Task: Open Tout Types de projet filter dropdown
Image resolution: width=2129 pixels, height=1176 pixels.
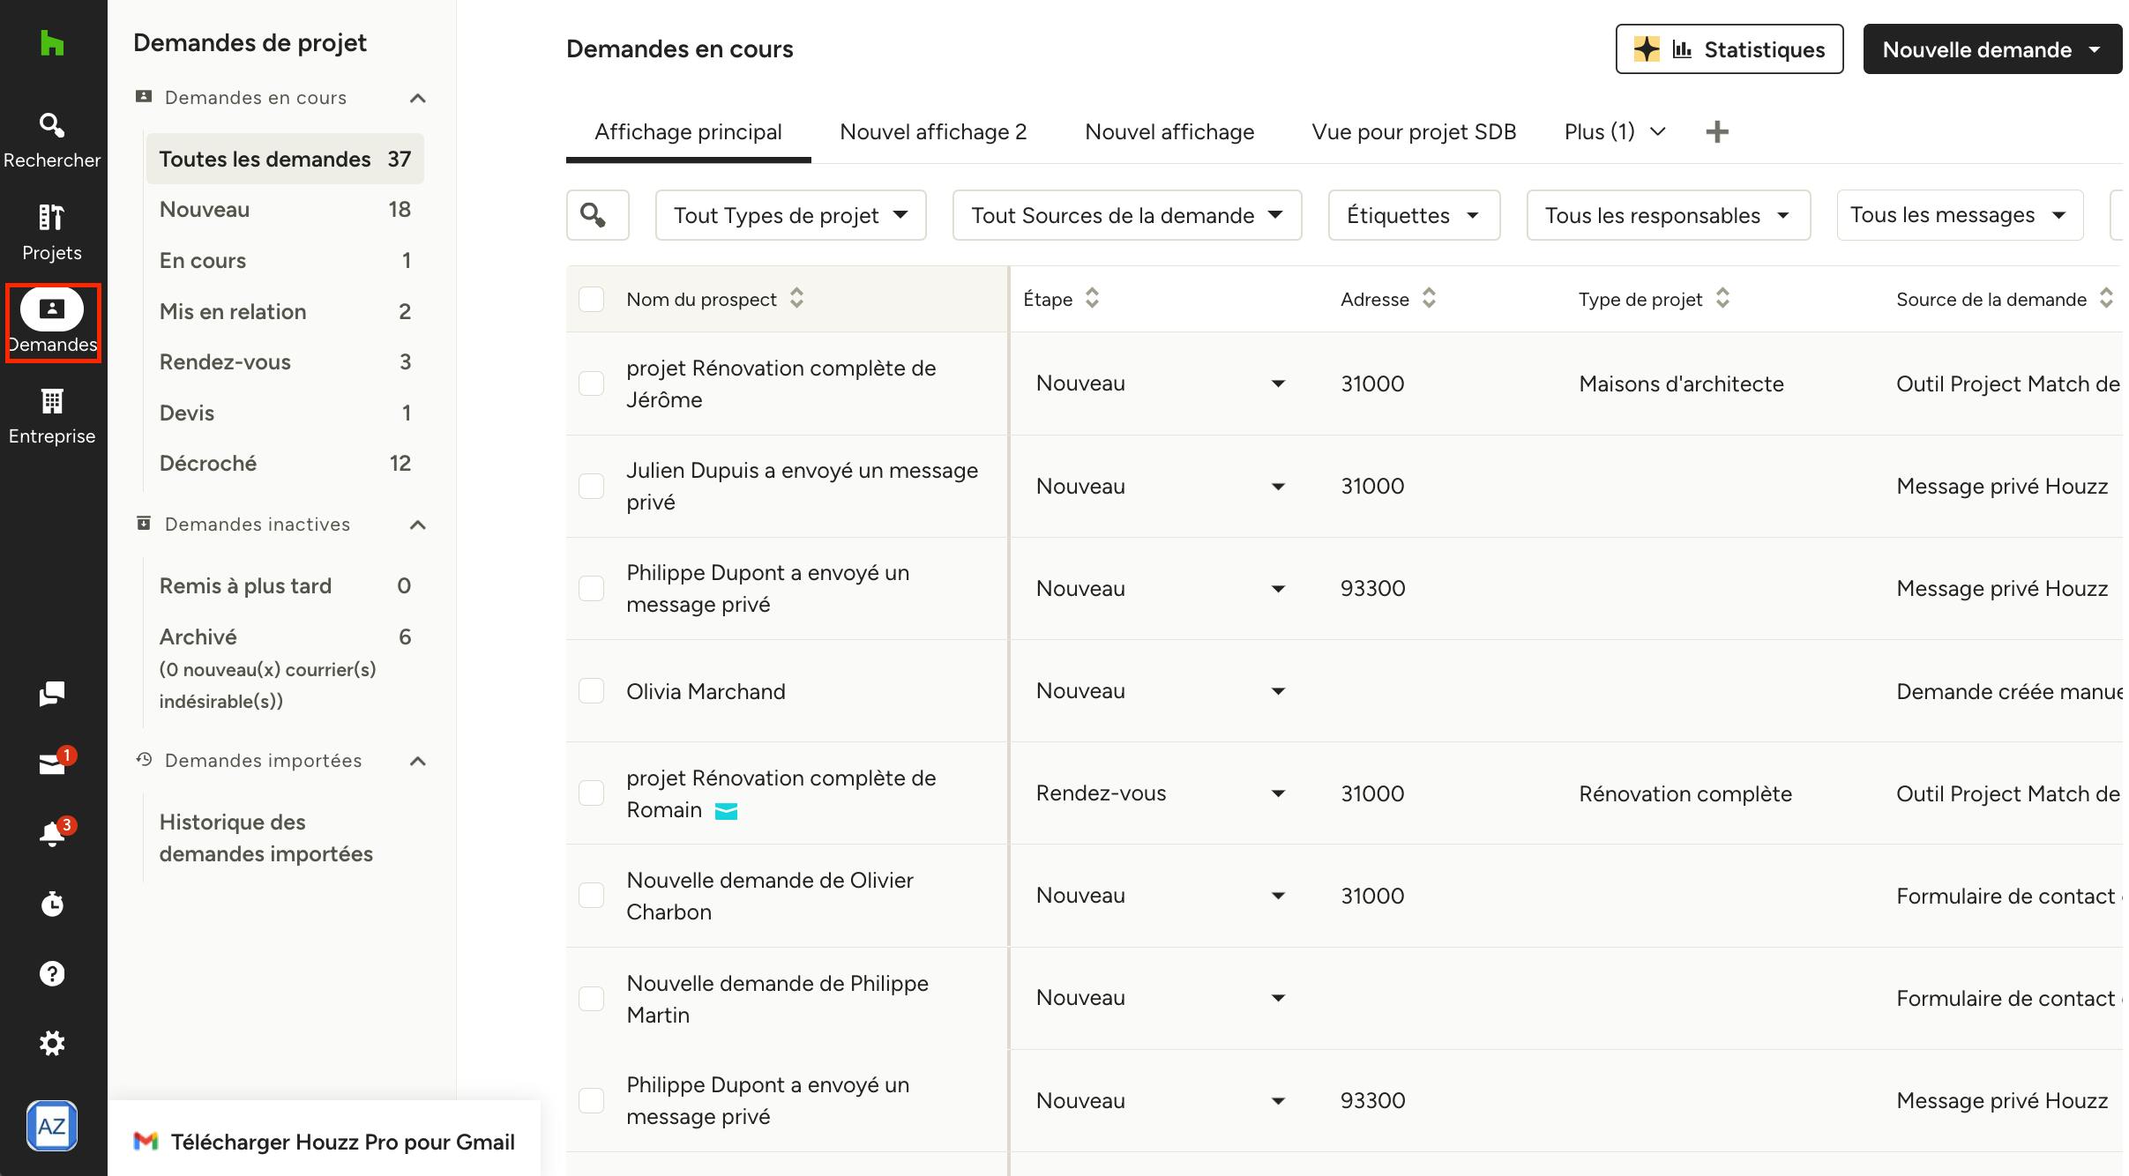Action: 790,215
